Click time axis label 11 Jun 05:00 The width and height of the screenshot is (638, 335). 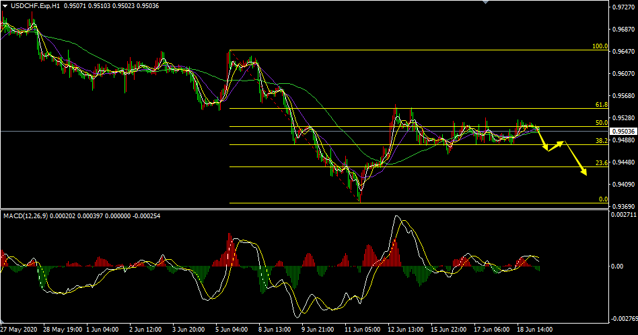(x=363, y=329)
